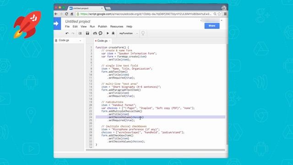The image size is (293, 165).
Task: Click the Debug bug icon
Action: pos(113,33)
